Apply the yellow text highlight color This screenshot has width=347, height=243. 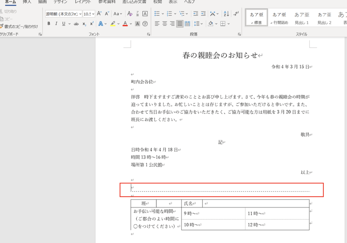[112, 24]
